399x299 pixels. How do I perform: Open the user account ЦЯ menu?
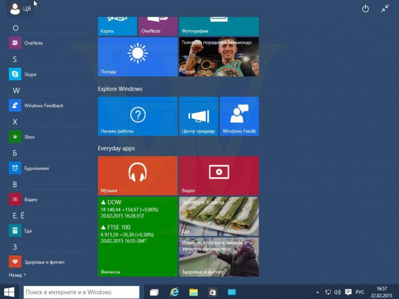(x=20, y=9)
